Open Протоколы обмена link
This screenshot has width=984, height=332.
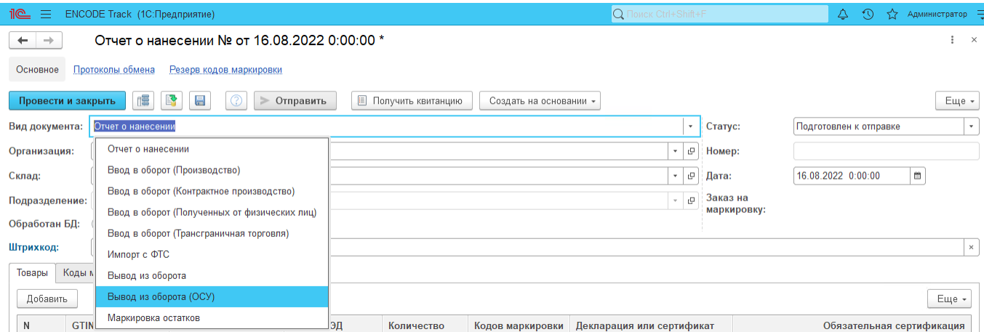tap(114, 70)
